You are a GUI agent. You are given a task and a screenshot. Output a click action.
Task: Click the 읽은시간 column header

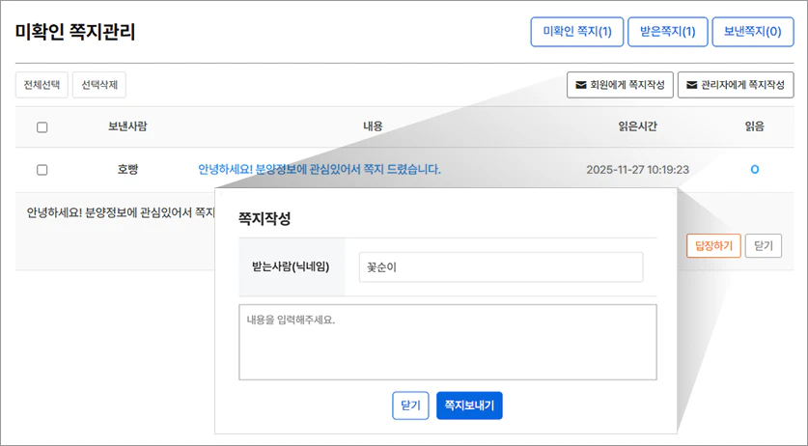point(637,126)
